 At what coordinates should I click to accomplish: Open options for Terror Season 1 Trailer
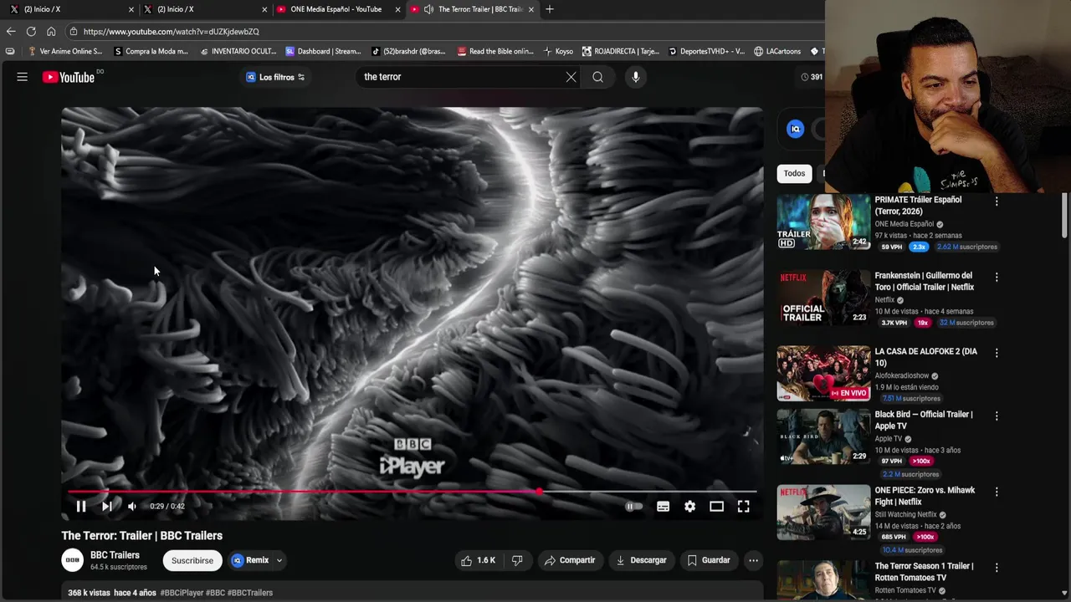tap(996, 568)
